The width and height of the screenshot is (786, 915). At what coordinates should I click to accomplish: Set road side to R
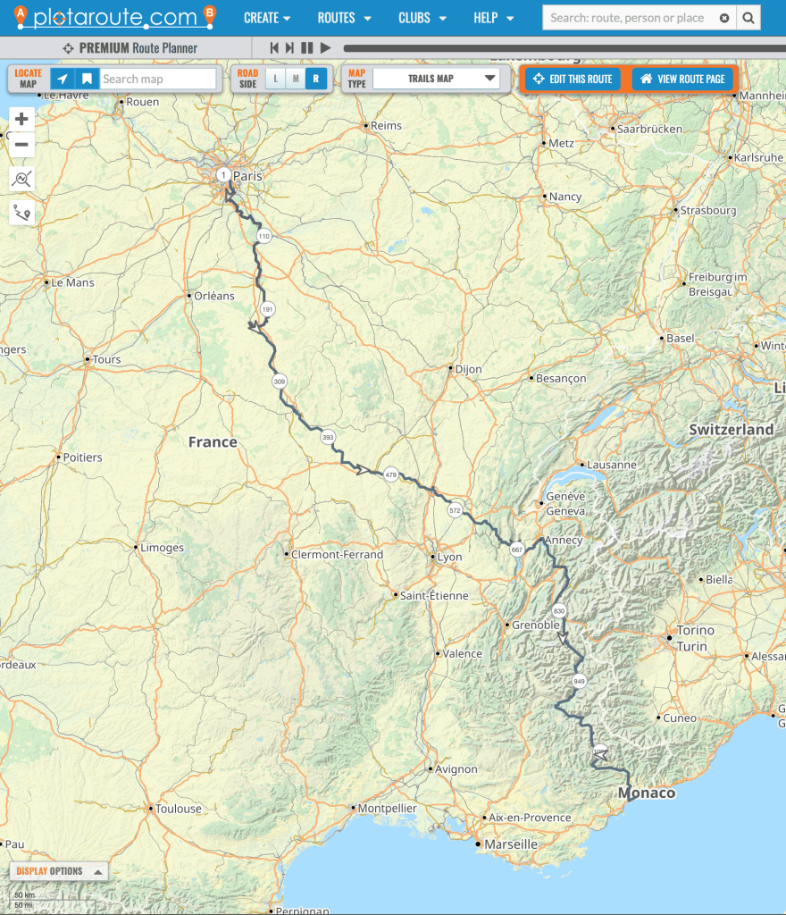[314, 79]
